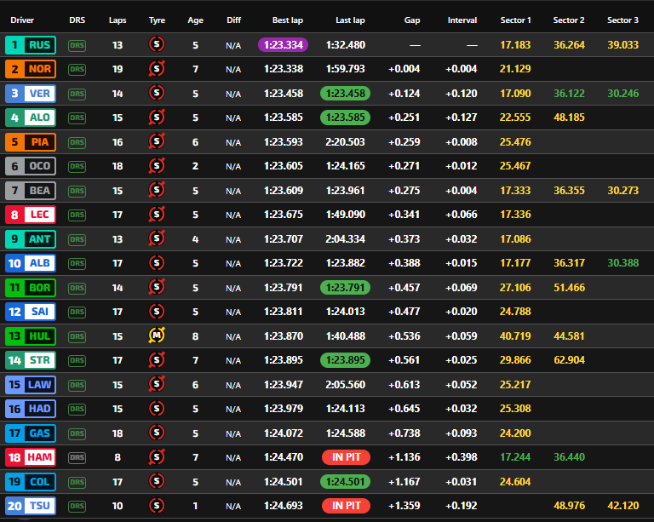The image size is (654, 522).
Task: Click the DRS badge in the ALO row
Action: [77, 118]
